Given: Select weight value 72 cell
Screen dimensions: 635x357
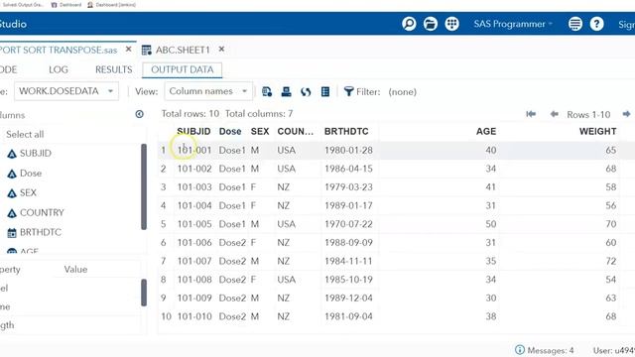Looking at the screenshot, I should point(611,261).
